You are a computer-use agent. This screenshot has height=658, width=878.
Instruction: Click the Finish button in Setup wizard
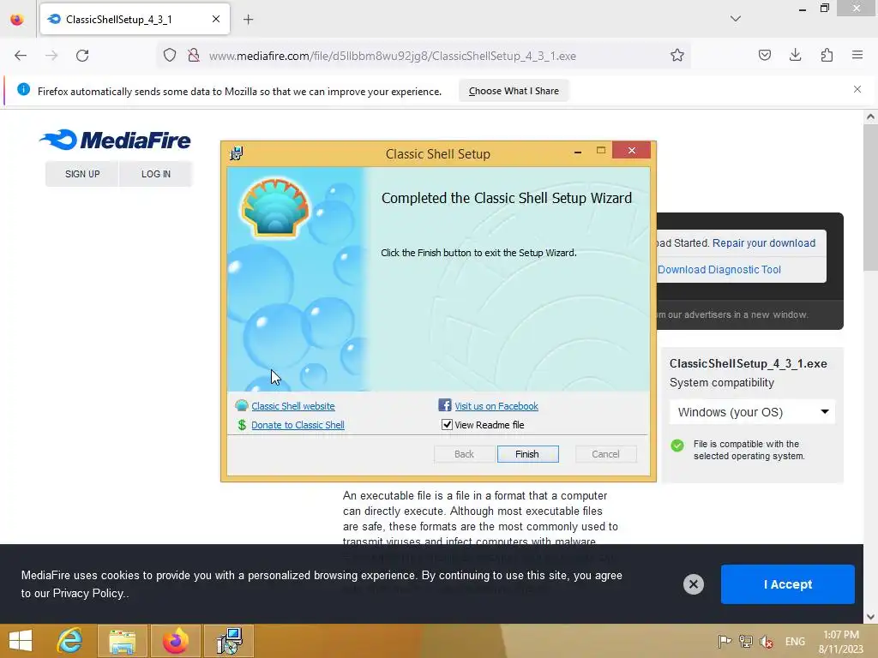click(527, 454)
